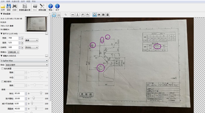Rotate the image clockwise
Viewport: 205px width, 113px height.
[x=88, y=15]
